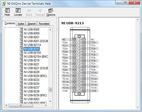Click the help icon beside NI USB-9233

pyautogui.click(x=21, y=80)
